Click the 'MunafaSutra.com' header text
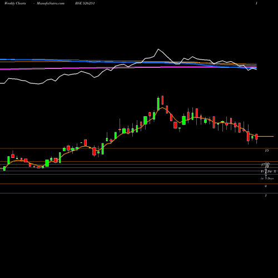Viewport: 278px width, 278px height. (x=51, y=3)
